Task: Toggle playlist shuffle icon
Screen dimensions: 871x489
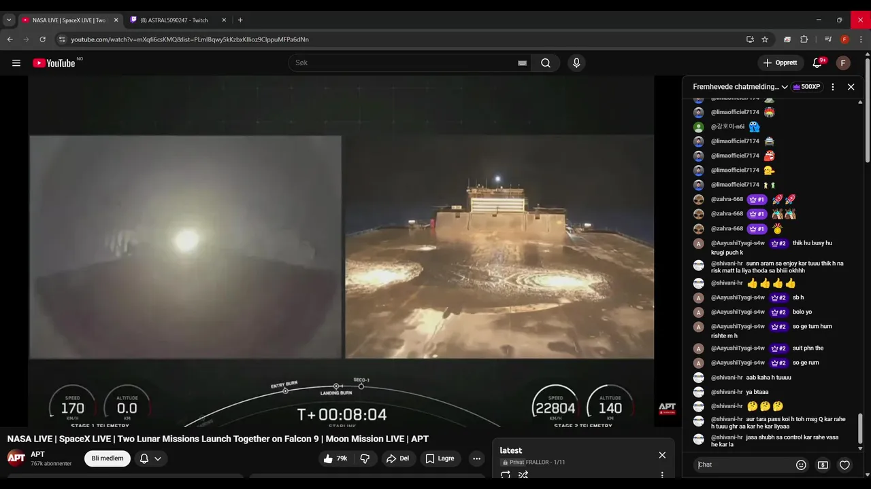Action: pyautogui.click(x=523, y=475)
